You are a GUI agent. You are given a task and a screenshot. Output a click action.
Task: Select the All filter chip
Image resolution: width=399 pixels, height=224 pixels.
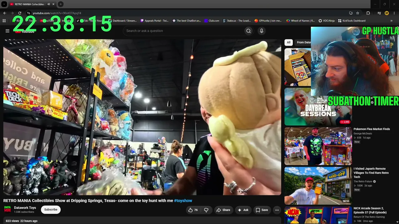pos(289,42)
